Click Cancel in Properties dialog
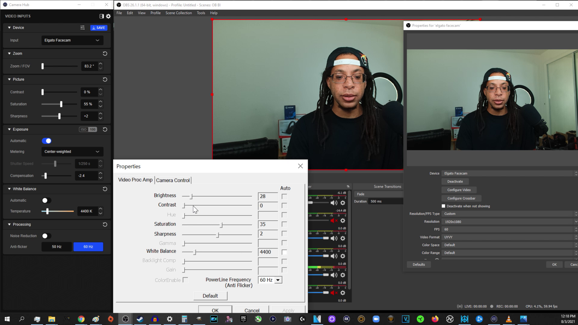Screen dimensions: 578x325 tap(252, 310)
